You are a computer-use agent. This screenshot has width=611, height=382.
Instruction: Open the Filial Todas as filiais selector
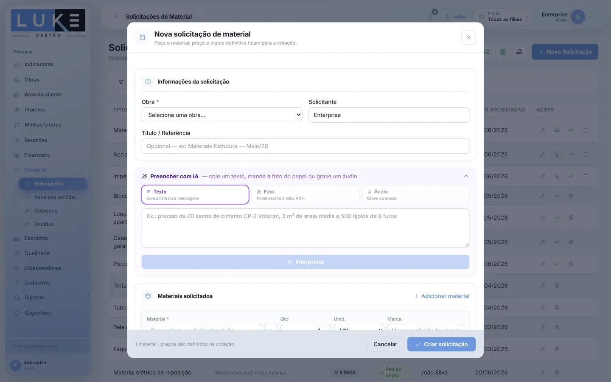click(504, 17)
